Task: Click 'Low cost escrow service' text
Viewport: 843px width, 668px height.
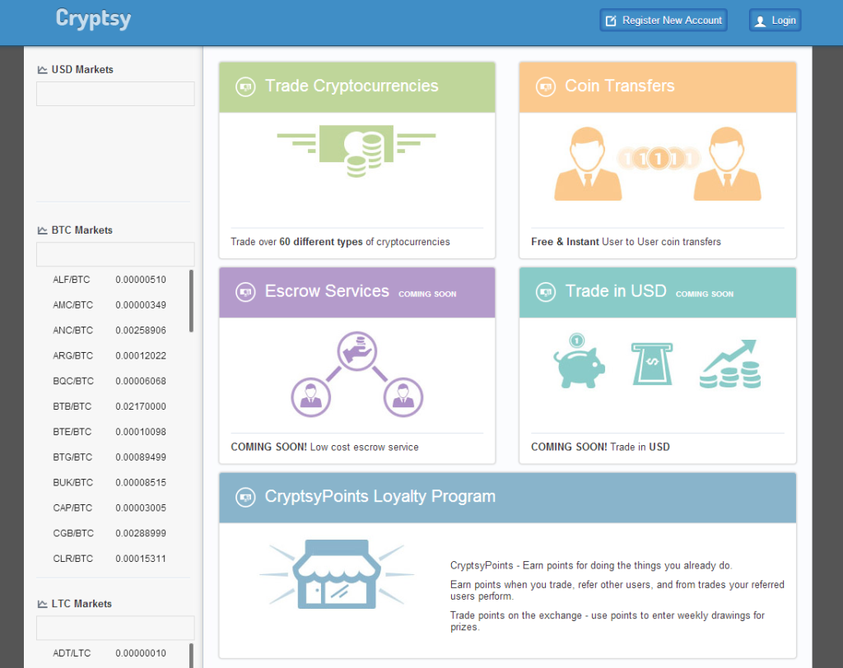Action: click(364, 448)
